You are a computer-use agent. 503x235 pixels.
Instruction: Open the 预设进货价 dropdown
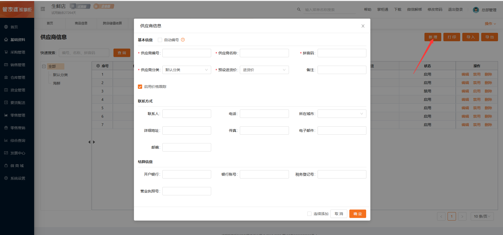point(264,70)
